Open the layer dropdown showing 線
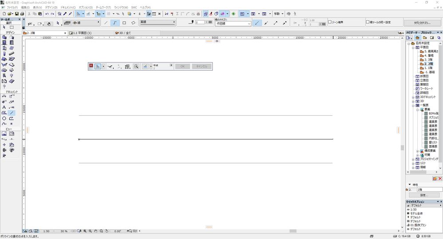This screenshot has height=239, width=443. (x=86, y=23)
